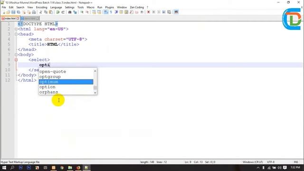This screenshot has width=304, height=171.
Task: Open File Explorer from the taskbar
Action: pos(70,168)
